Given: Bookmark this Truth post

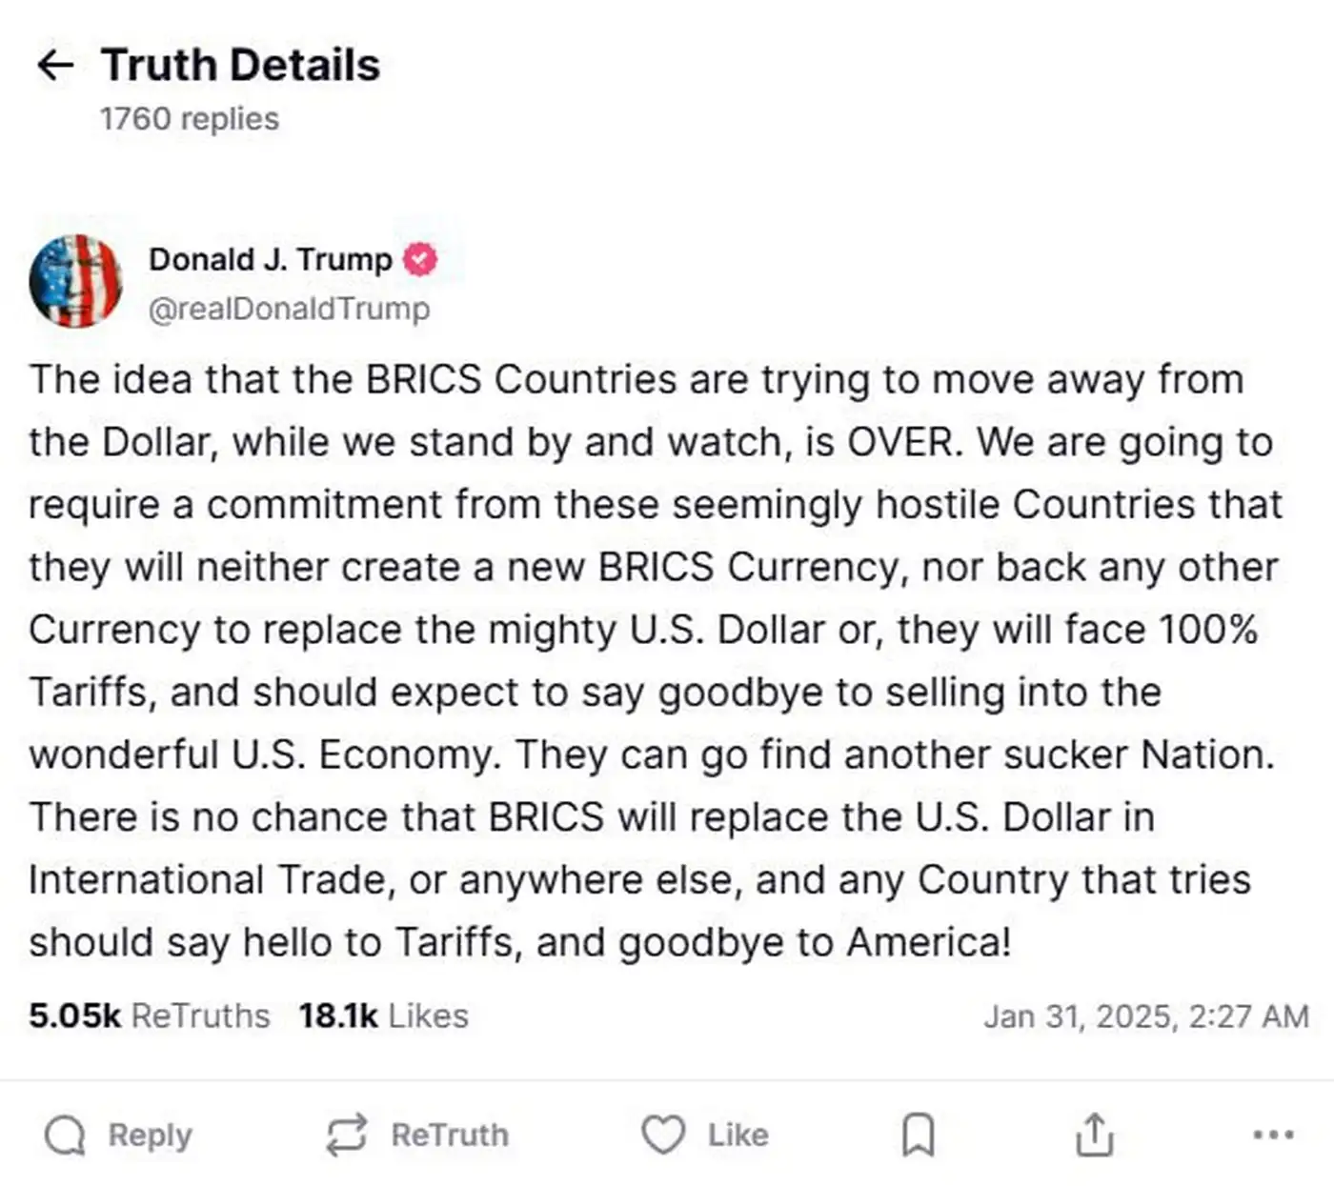Looking at the screenshot, I should [918, 1135].
